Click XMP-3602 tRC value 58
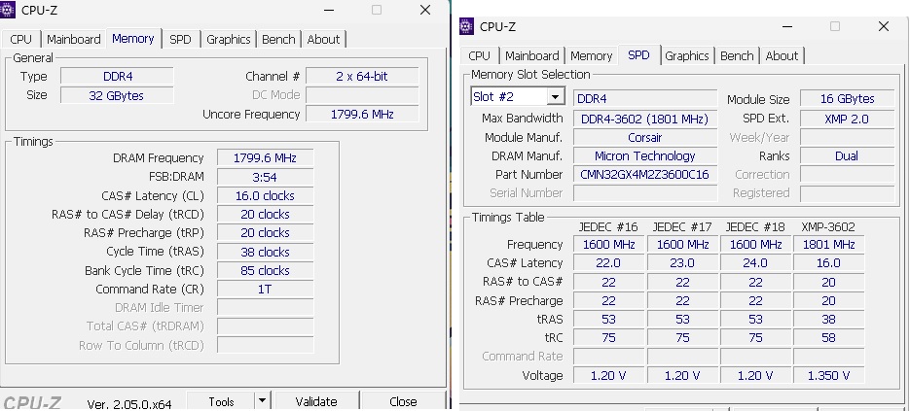 (829, 337)
